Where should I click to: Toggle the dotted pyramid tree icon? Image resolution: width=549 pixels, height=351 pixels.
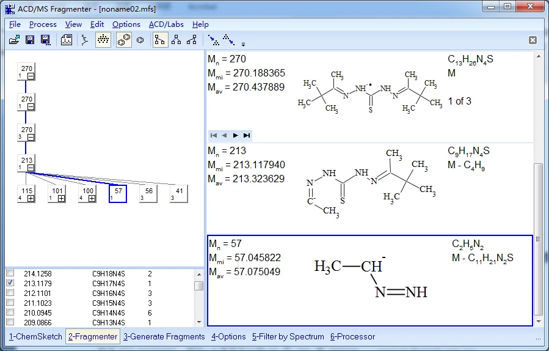[x=103, y=40]
